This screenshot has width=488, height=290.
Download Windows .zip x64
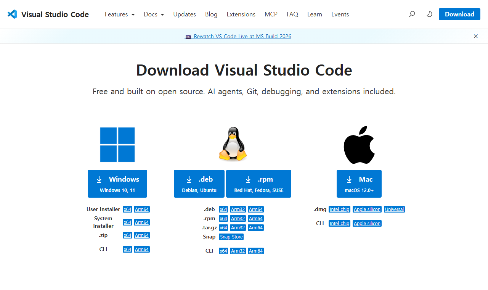tap(127, 235)
